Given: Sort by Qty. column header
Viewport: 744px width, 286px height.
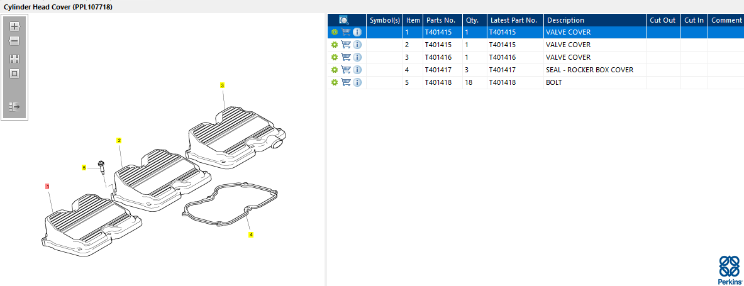Looking at the screenshot, I should click(x=475, y=20).
